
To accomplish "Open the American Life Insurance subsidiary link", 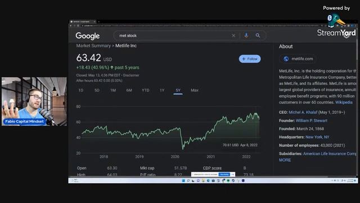I will pos(330,154).
